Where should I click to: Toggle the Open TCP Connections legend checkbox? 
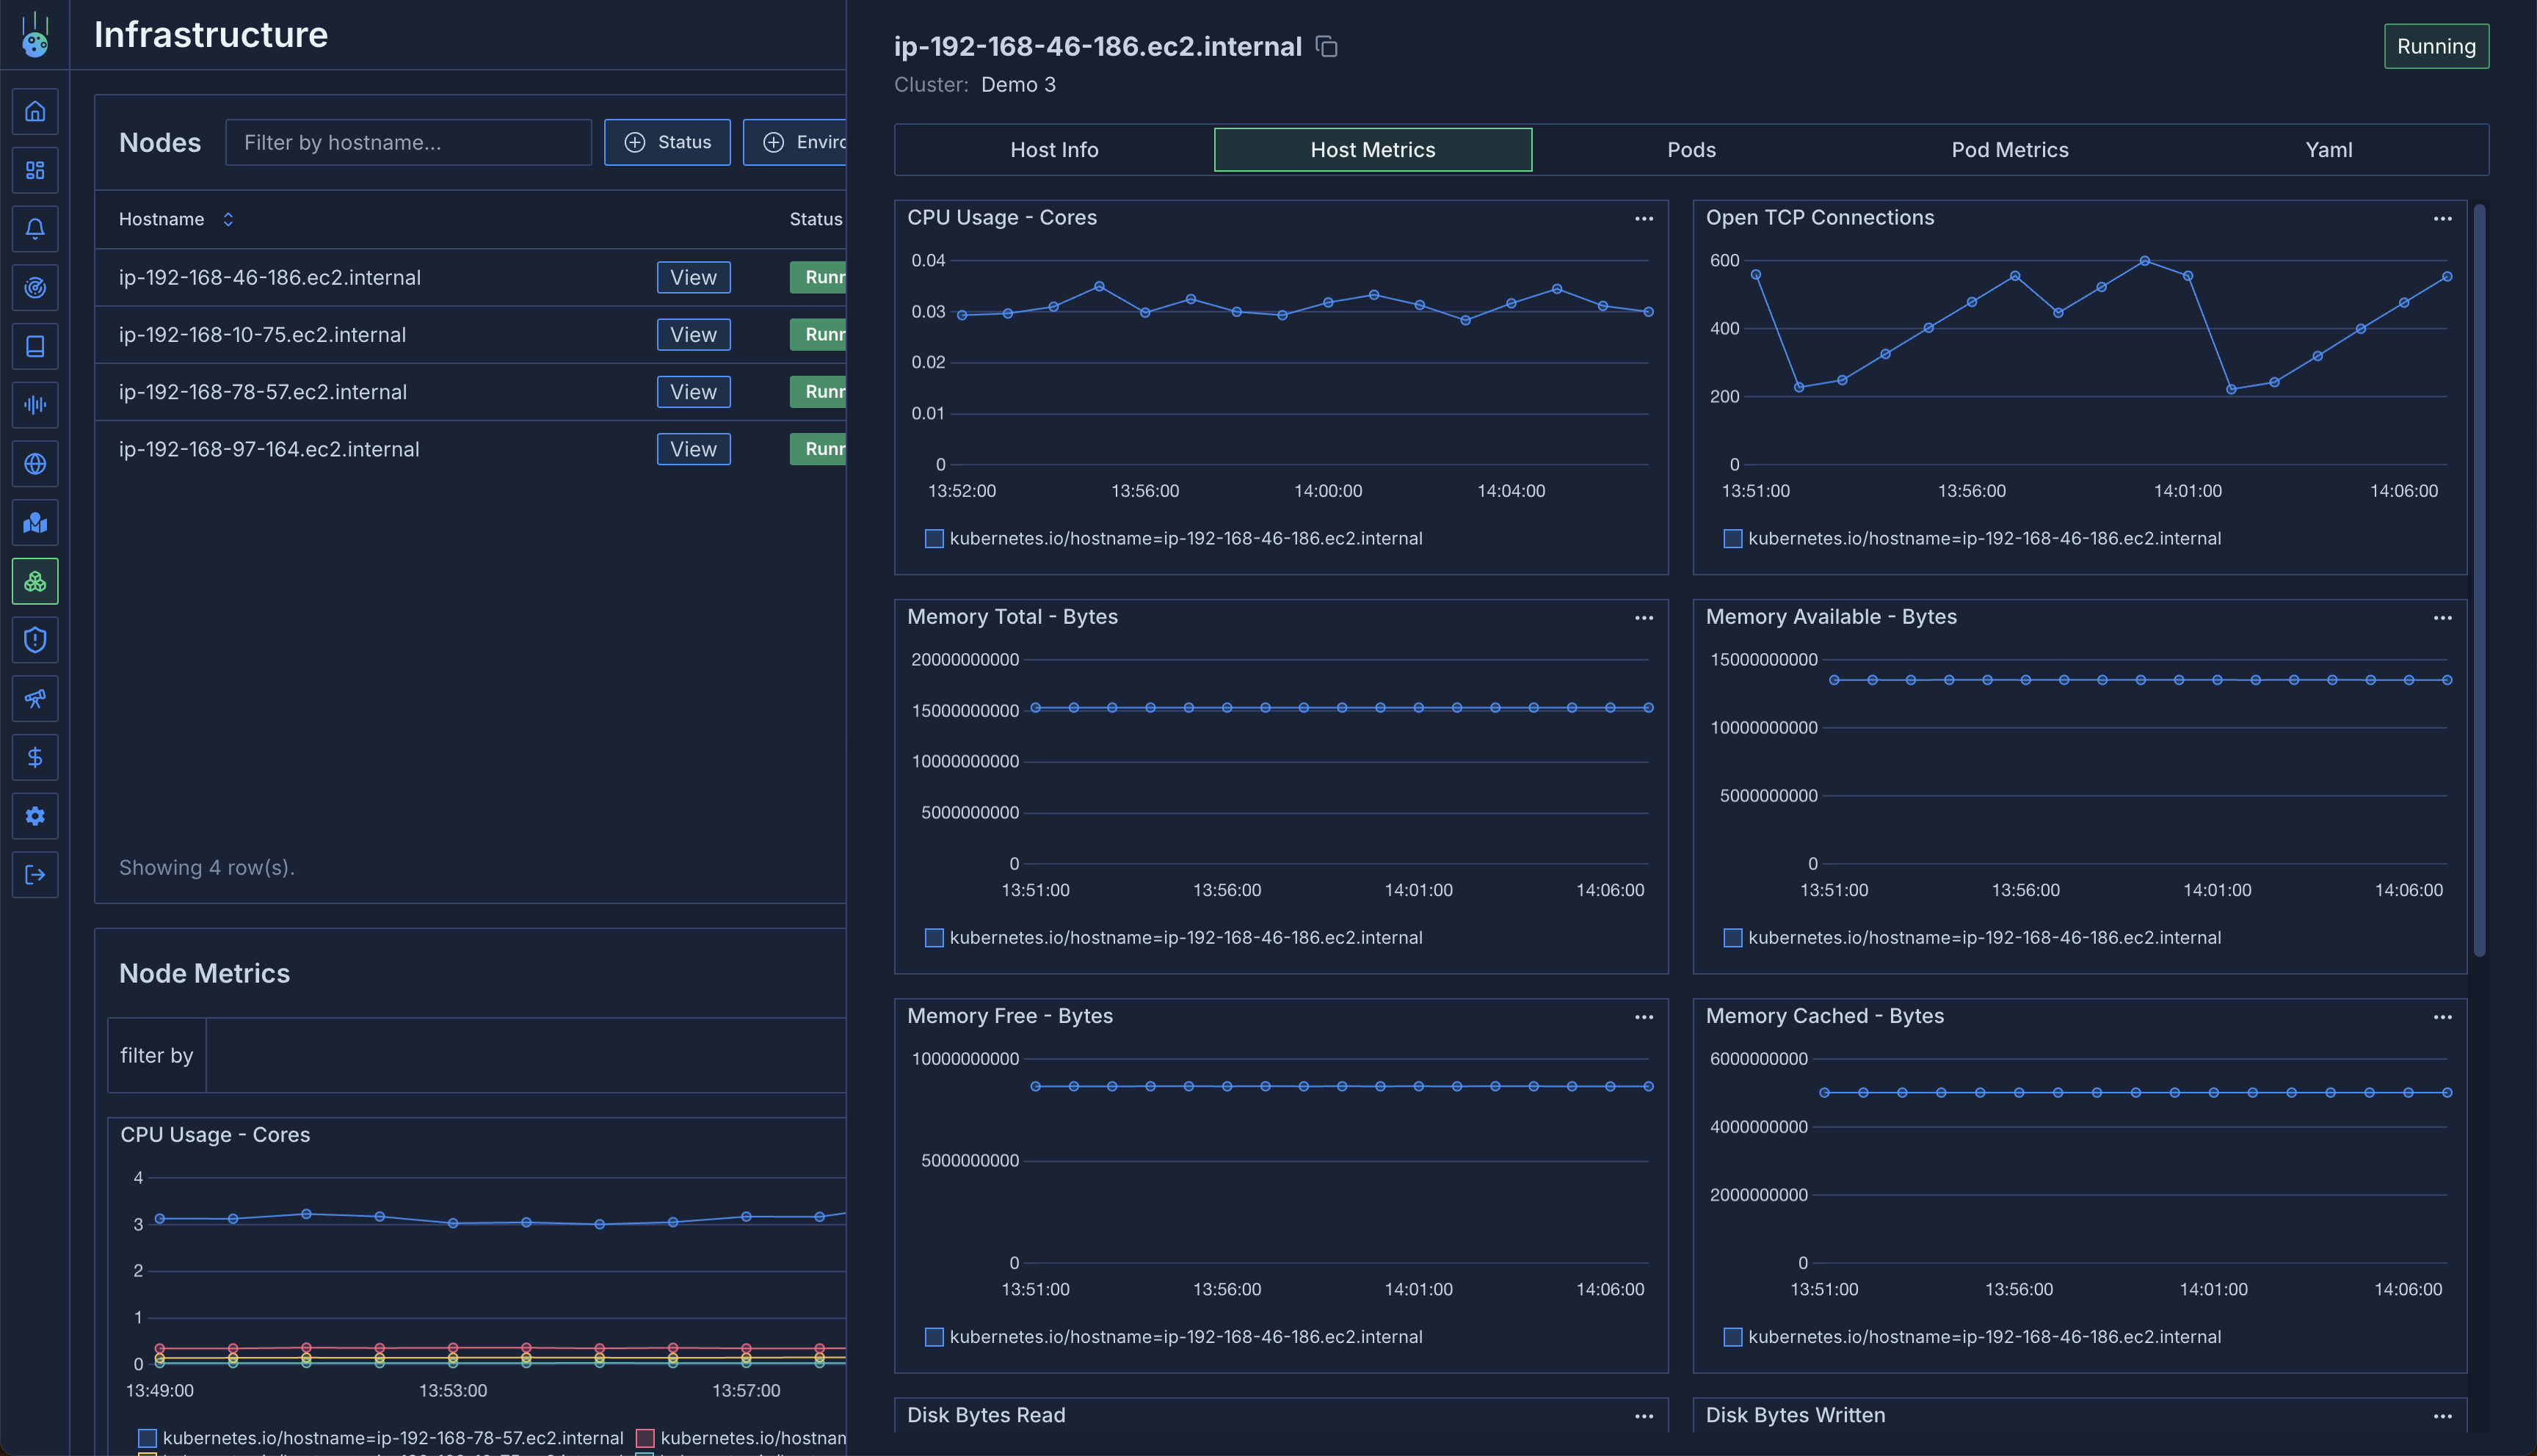point(1733,539)
